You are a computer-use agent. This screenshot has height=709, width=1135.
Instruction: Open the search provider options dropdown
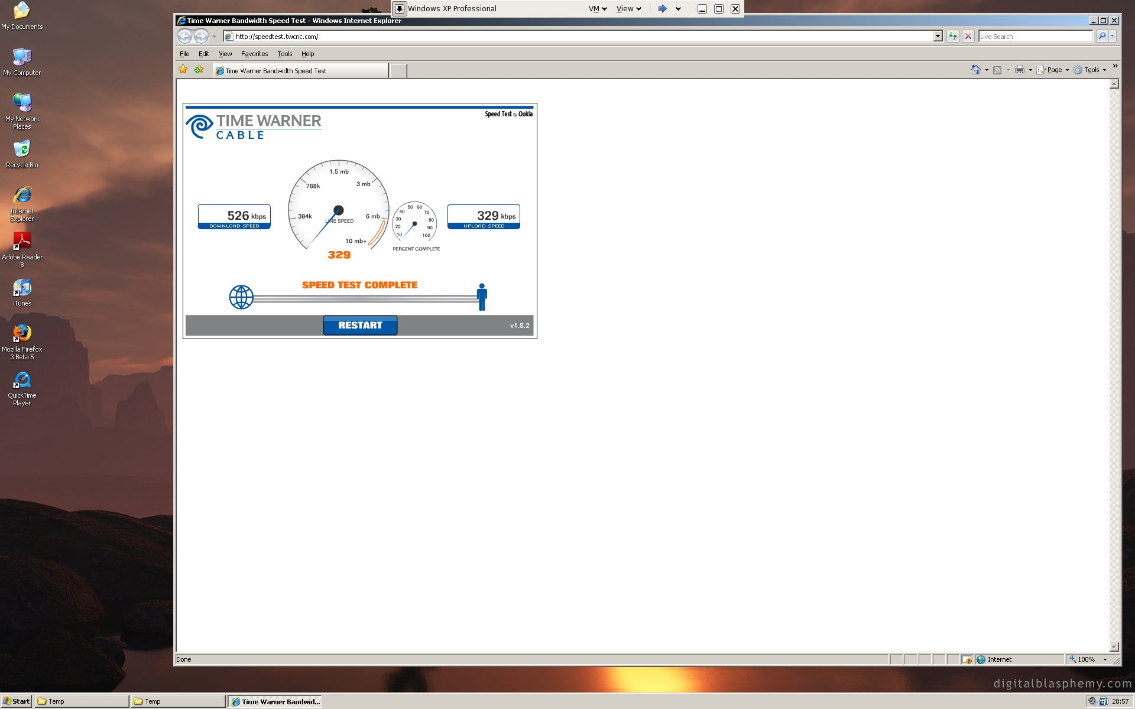pyautogui.click(x=1113, y=37)
